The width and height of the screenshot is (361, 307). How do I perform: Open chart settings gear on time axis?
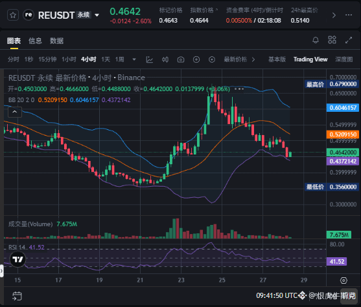pyautogui.click(x=344, y=281)
